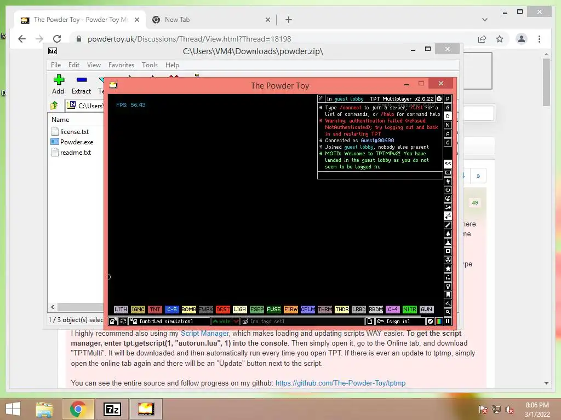This screenshot has width=561, height=420.
Task: Open the Gases menu icon
Action: (x=448, y=225)
